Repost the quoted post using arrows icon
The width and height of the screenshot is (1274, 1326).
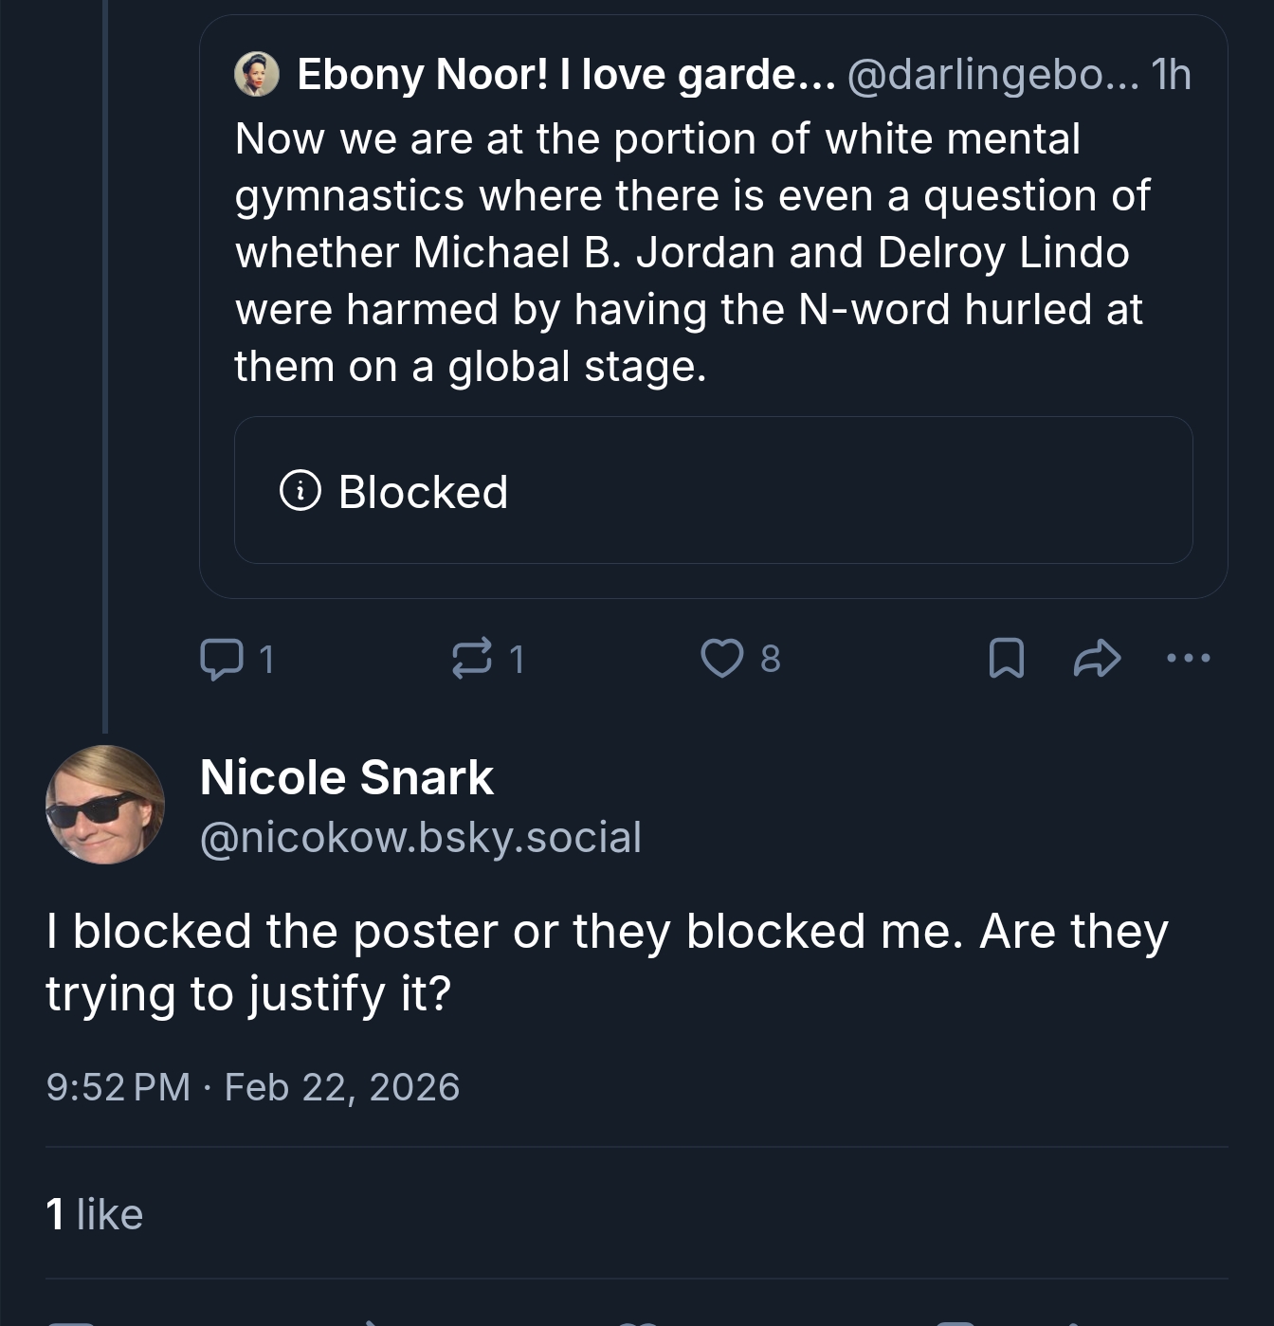(472, 659)
